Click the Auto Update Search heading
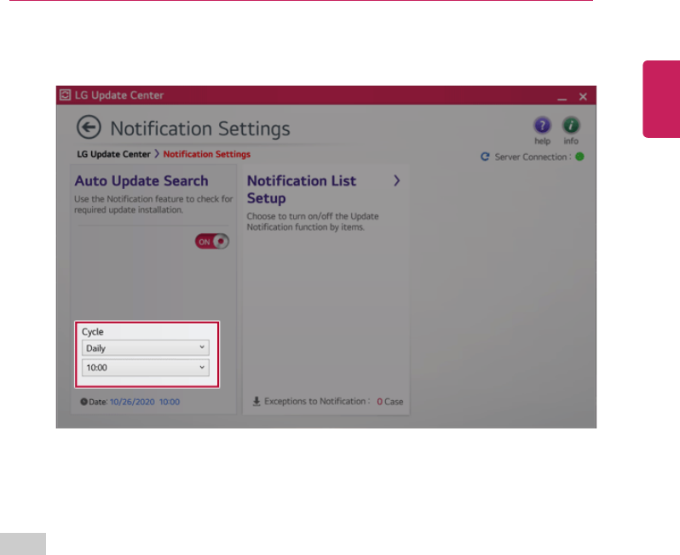680x555 pixels. (x=141, y=180)
